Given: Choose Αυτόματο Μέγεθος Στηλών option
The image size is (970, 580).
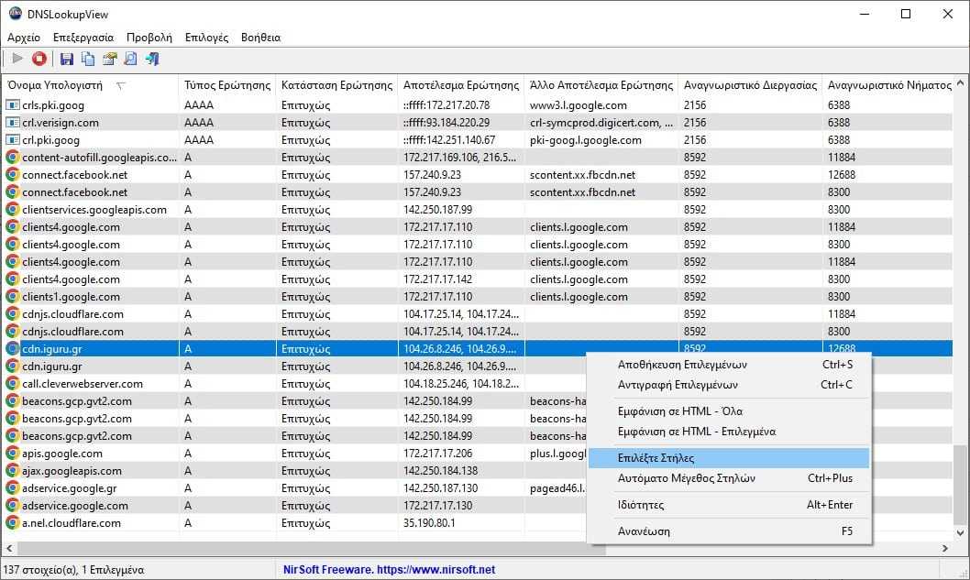Looking at the screenshot, I should point(729,478).
